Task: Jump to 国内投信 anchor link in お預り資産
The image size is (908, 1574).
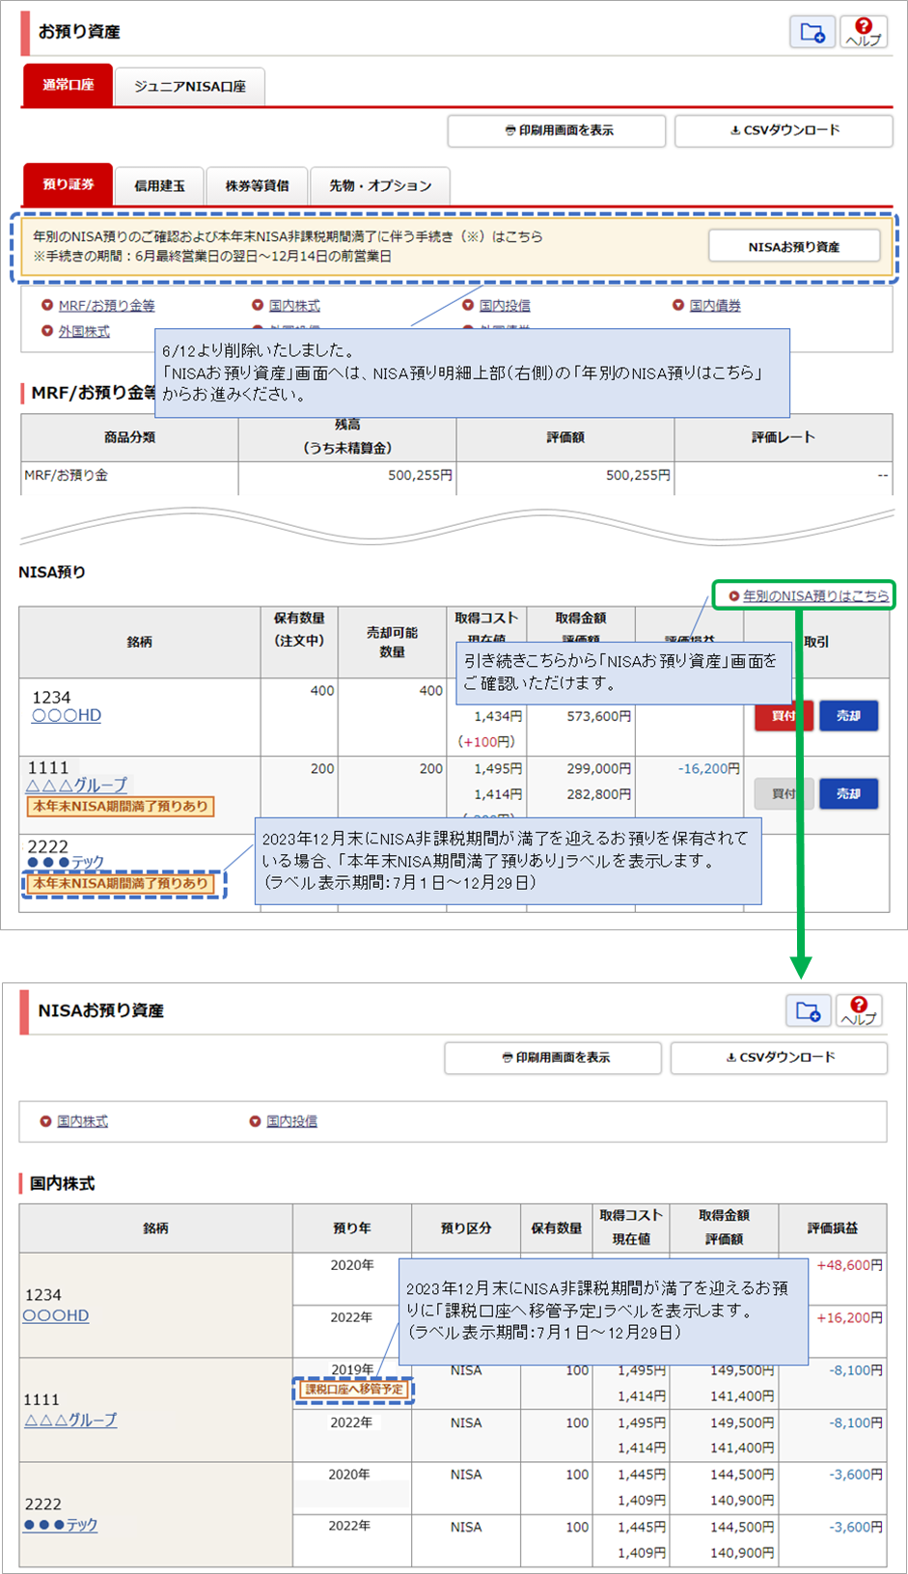Action: coord(505,305)
